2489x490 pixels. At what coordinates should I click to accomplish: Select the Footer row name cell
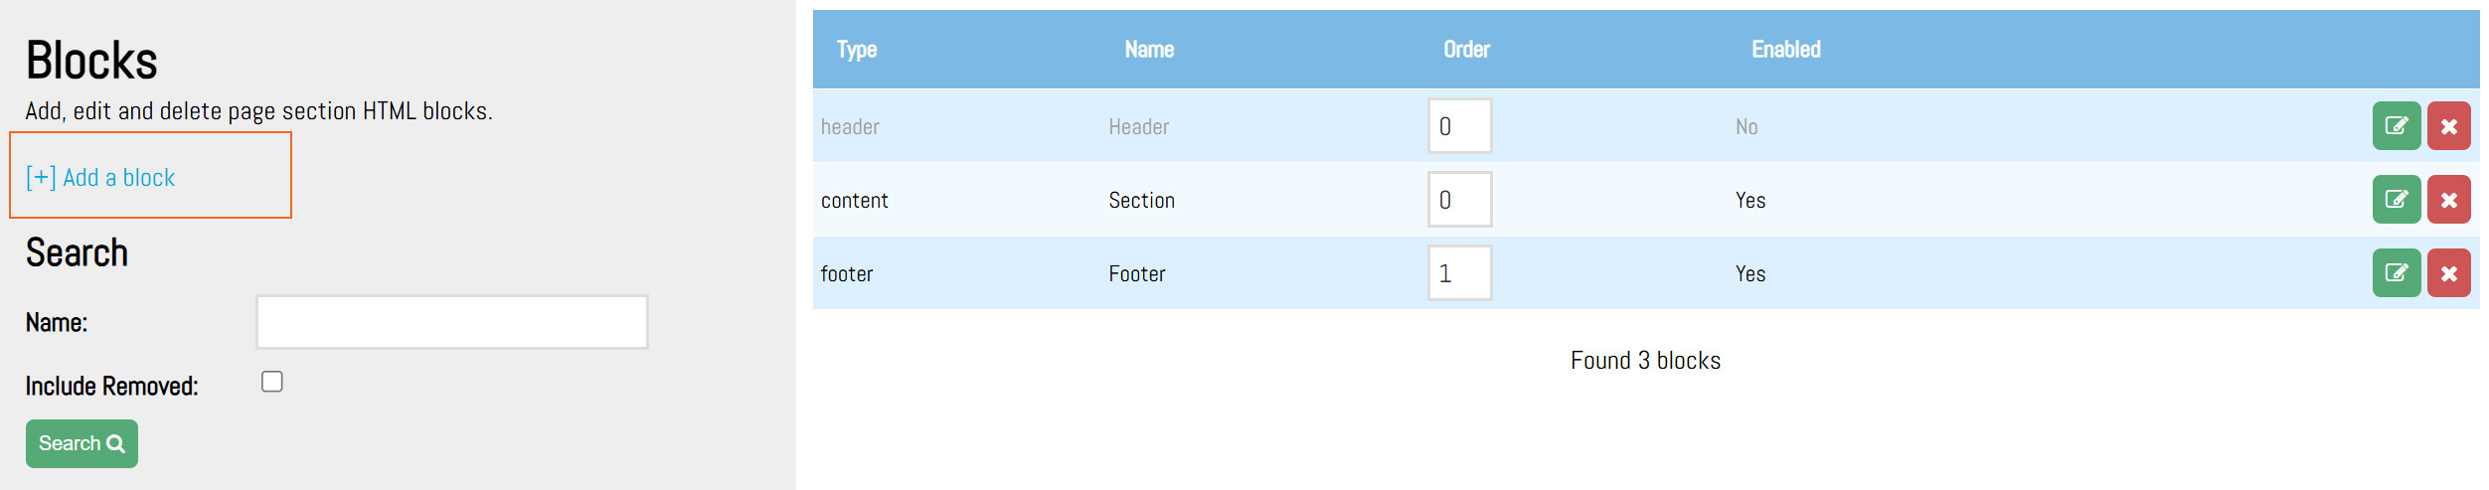point(1137,274)
